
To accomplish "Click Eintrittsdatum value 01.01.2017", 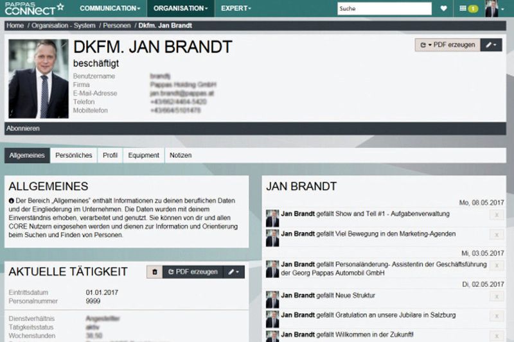I will pyautogui.click(x=102, y=292).
